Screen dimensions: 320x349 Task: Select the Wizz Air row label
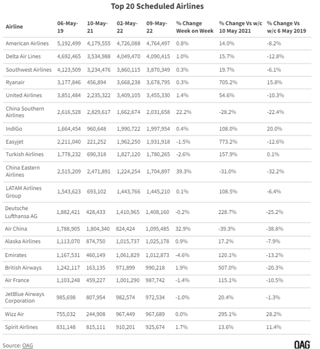15,314
